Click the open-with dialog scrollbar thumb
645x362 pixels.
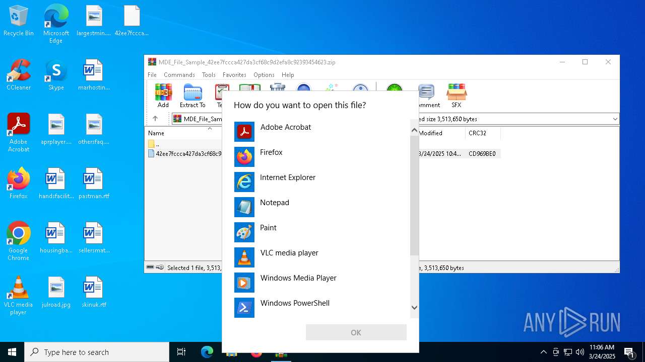coord(414,195)
